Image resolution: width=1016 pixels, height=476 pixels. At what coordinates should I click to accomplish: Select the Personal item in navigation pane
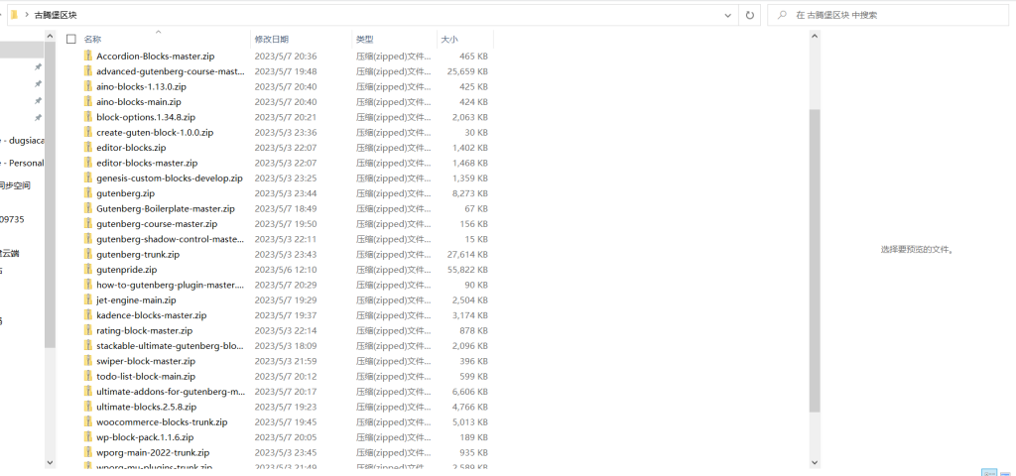(25, 163)
